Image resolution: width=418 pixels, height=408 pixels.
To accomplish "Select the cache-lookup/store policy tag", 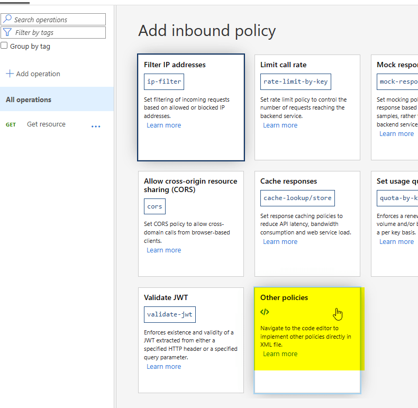I will coord(297,198).
